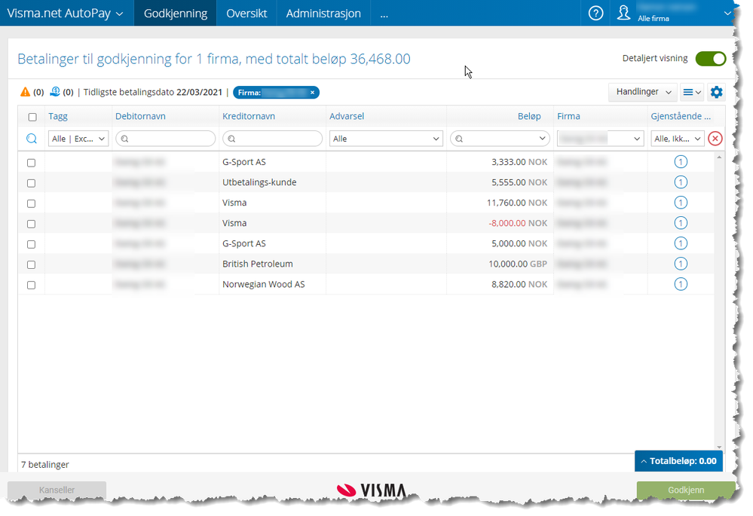Image resolution: width=753 pixels, height=516 pixels.
Task: Open the more menu ellipsis
Action: coord(384,14)
